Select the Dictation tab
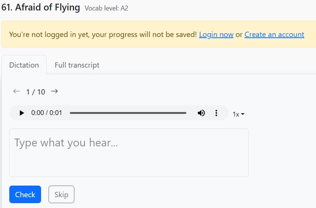 click(24, 65)
